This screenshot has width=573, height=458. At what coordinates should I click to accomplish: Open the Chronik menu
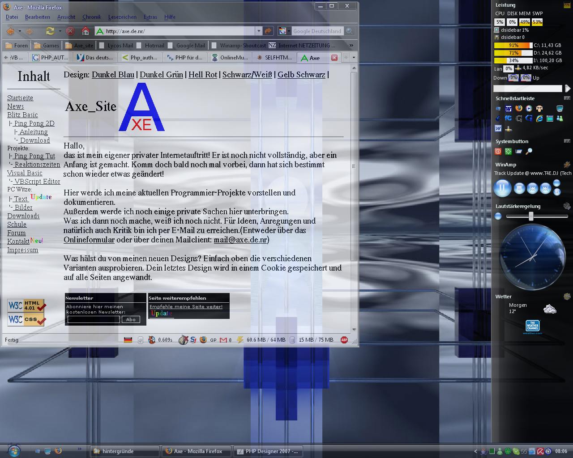(91, 17)
